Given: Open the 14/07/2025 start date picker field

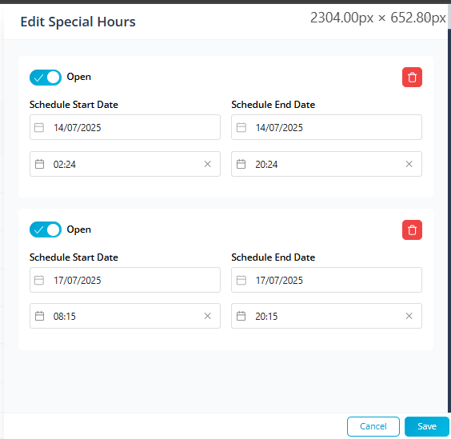Looking at the screenshot, I should 125,127.
